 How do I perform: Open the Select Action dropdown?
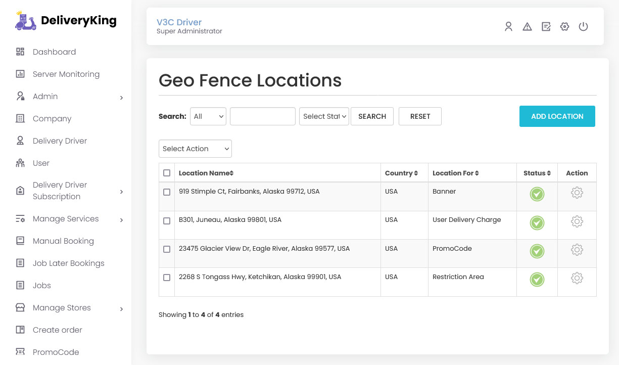point(195,149)
